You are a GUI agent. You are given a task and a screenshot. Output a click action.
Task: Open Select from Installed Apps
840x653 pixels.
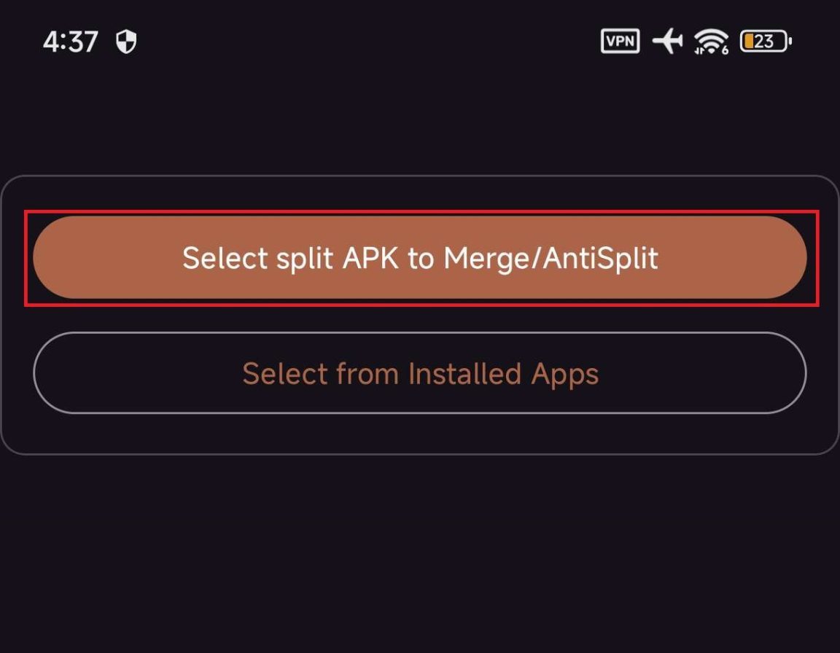(x=420, y=373)
